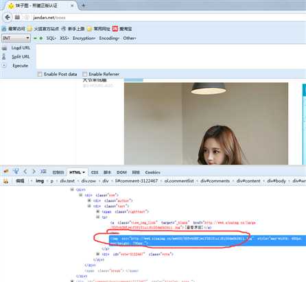Select div.text in the breadcrumb path
Screen dimensions: 306x282
point(67,181)
